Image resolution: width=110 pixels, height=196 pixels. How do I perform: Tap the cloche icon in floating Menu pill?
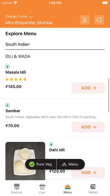point(64,164)
